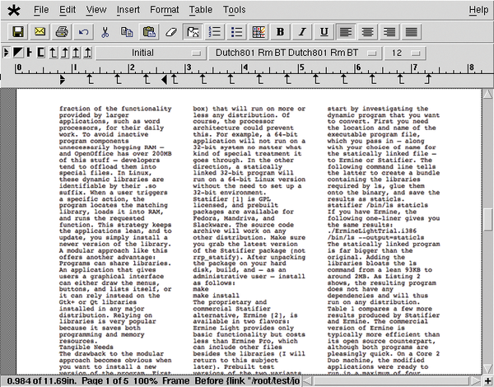
Task: Open the Format menu
Action: coord(164,10)
